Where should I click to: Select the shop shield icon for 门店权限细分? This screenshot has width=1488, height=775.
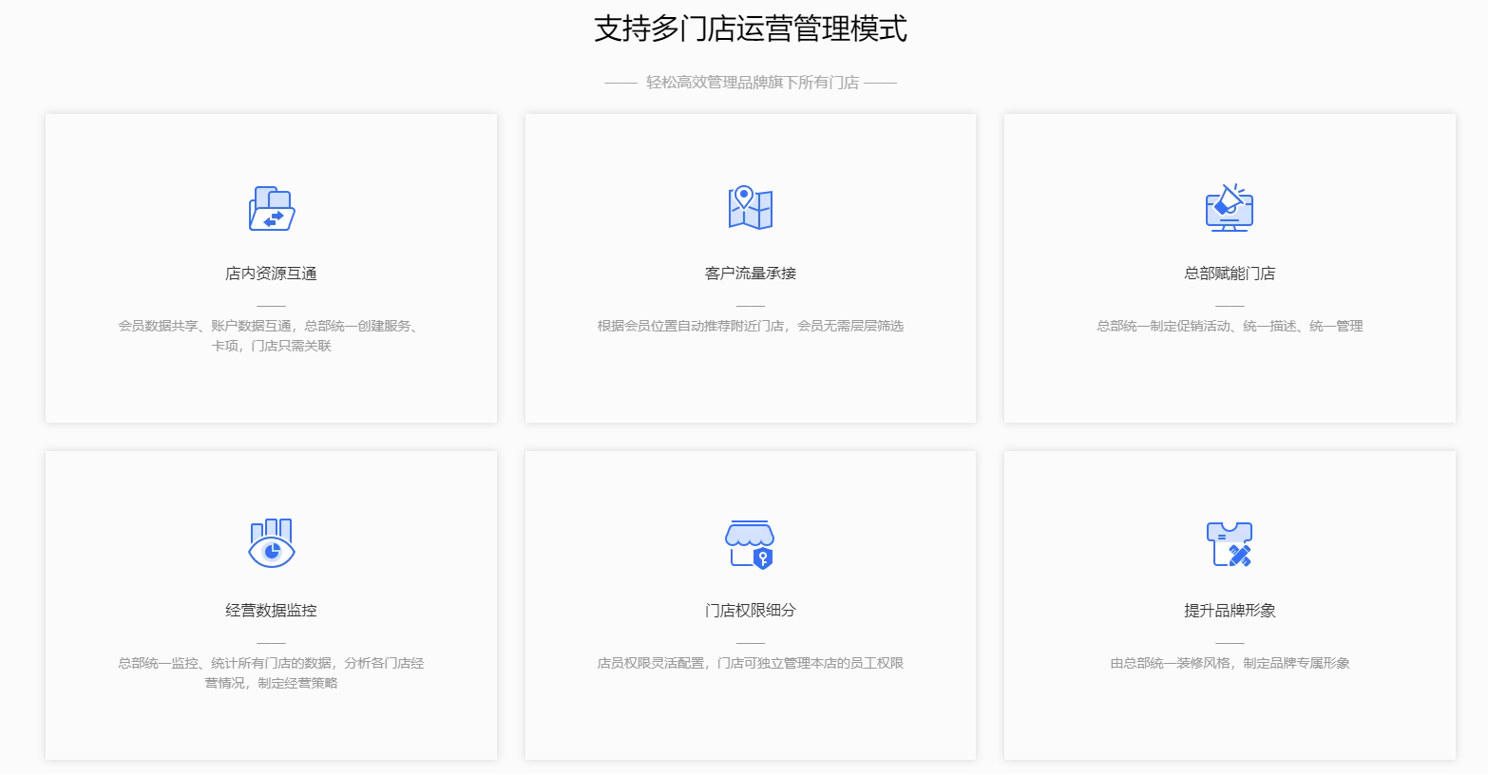tap(751, 545)
